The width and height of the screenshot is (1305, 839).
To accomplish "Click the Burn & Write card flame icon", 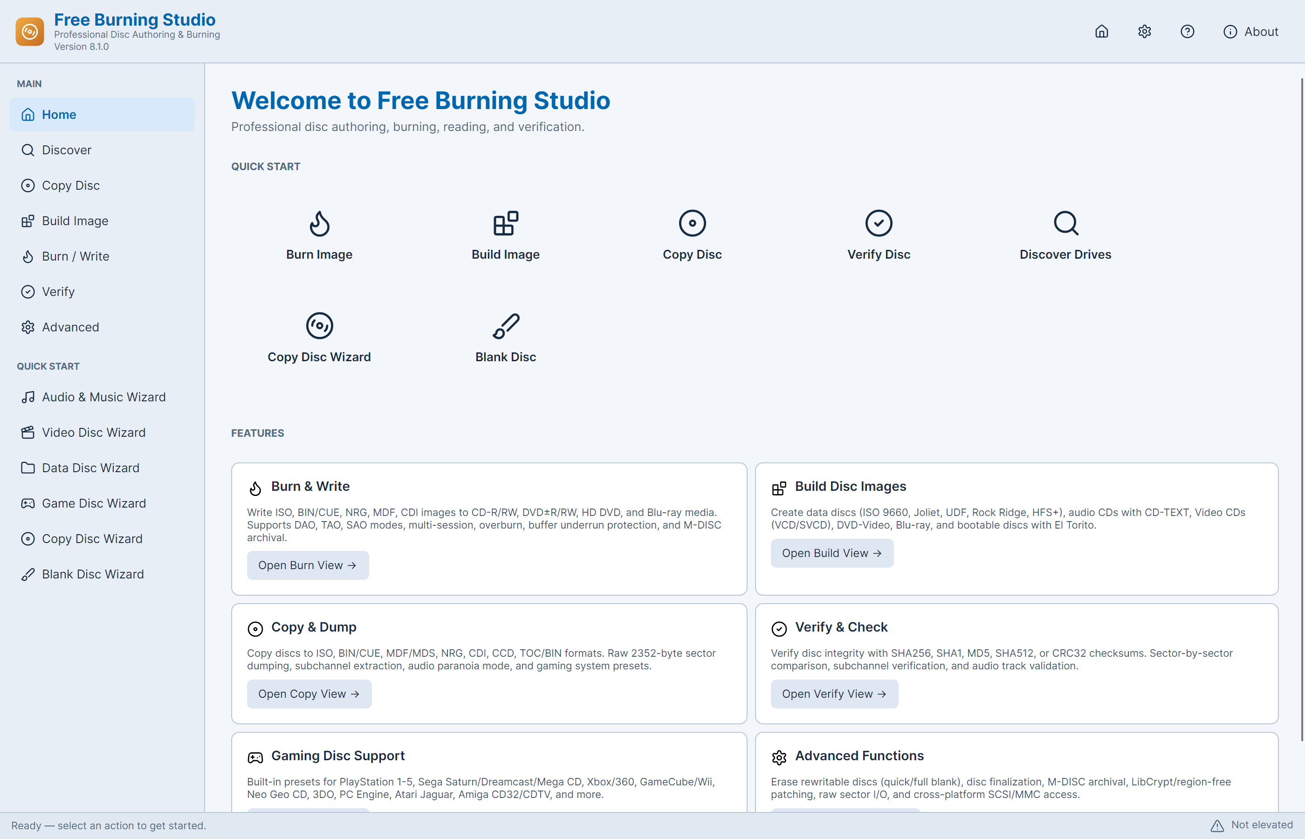I will [255, 488].
